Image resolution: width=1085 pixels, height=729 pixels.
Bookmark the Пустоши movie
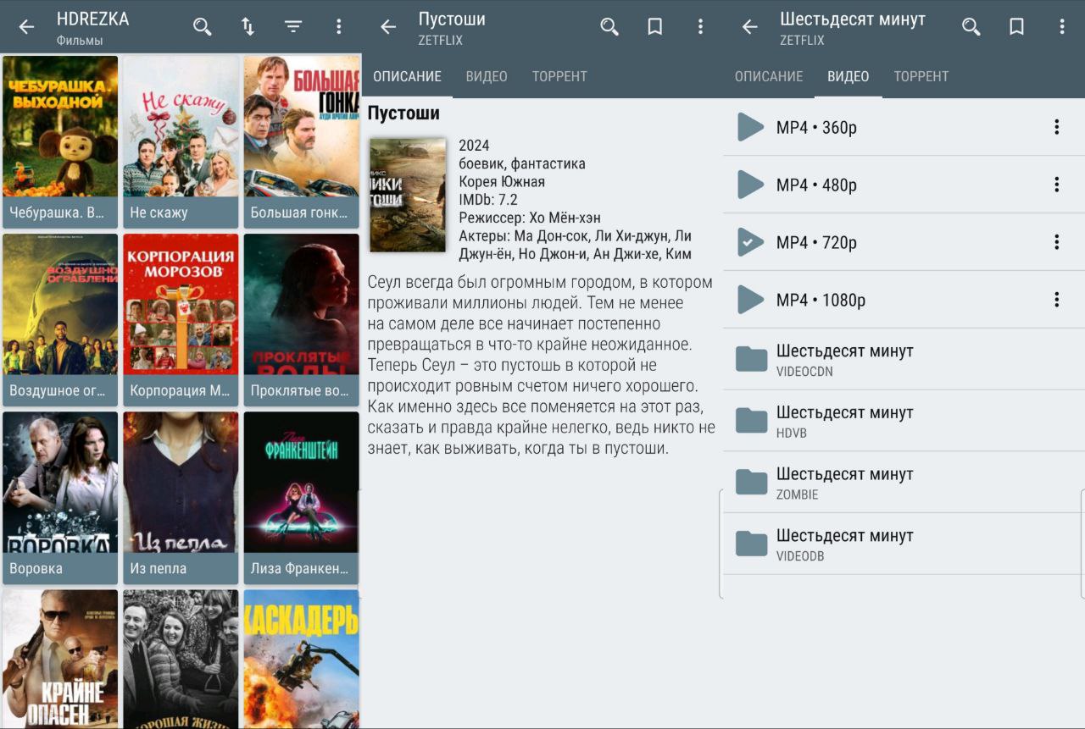point(654,27)
